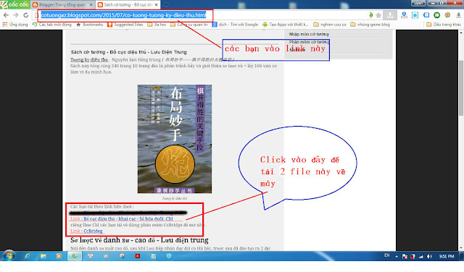Open the teal circle icon on taskbar
The image size is (464, 272).
169,256
